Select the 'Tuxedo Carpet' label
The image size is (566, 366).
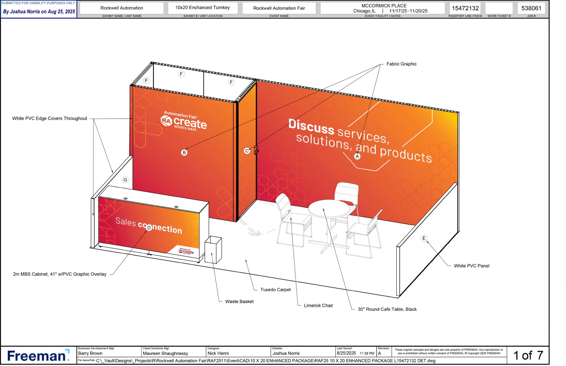(x=275, y=290)
